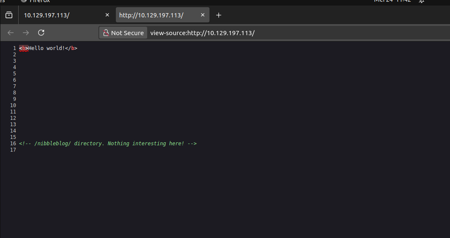This screenshot has width=450, height=238.
Task: Click the broken padlock security icon
Action: [x=106, y=33]
